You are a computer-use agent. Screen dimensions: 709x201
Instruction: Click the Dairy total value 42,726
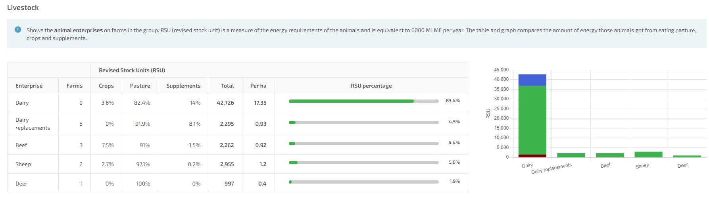pos(225,103)
